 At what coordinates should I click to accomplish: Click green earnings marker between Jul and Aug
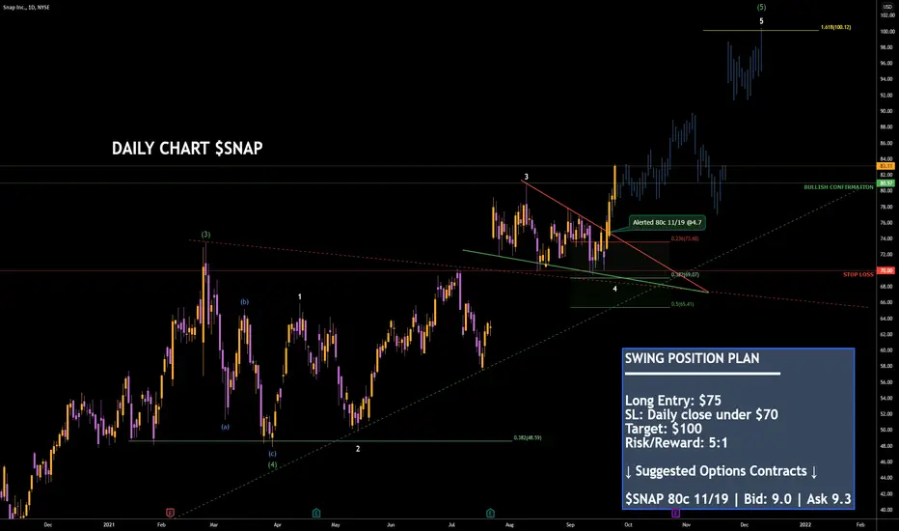coord(490,513)
